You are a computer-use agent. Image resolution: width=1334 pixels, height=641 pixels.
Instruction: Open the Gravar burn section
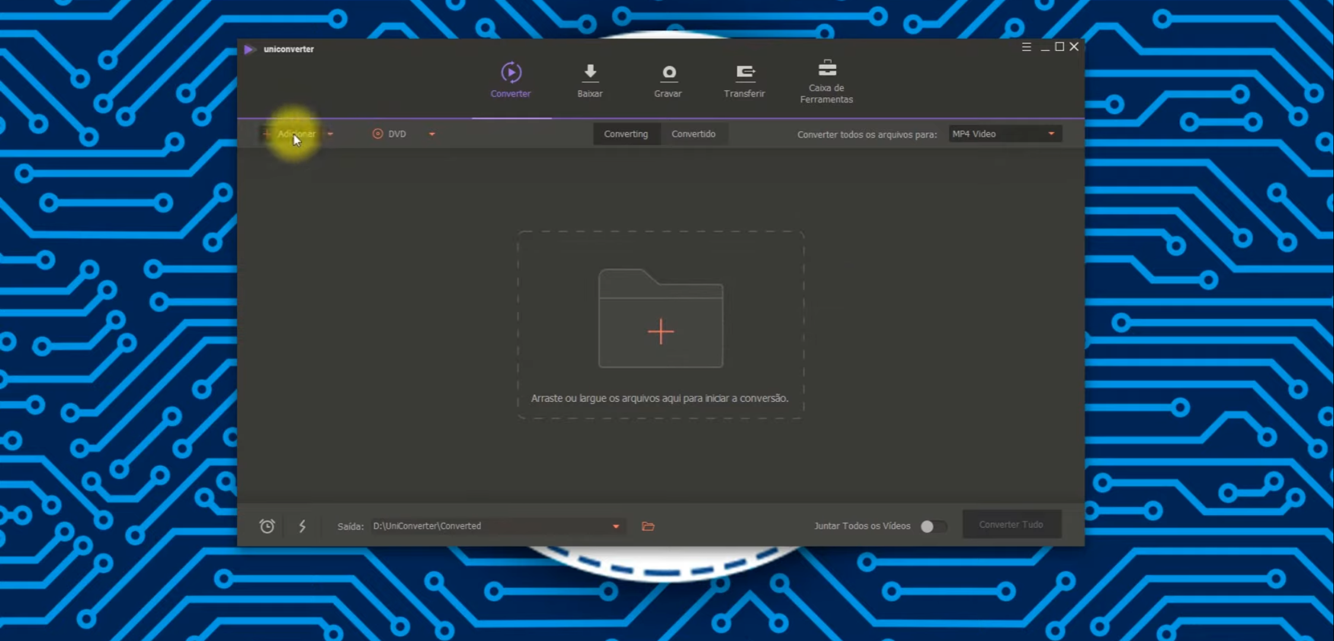(668, 80)
